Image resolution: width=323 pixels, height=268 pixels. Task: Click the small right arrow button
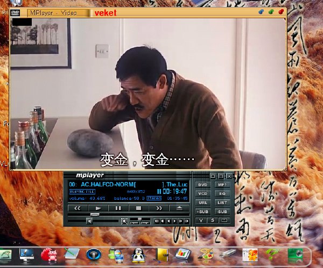[x=174, y=221]
